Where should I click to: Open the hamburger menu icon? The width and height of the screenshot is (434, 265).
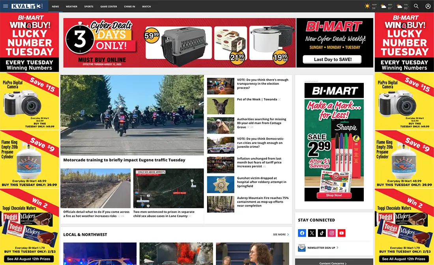tap(6, 6)
